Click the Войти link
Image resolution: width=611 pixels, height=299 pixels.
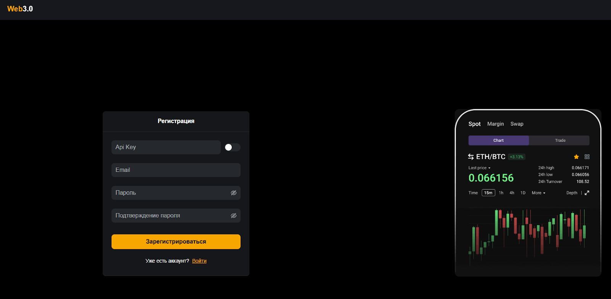(x=199, y=261)
